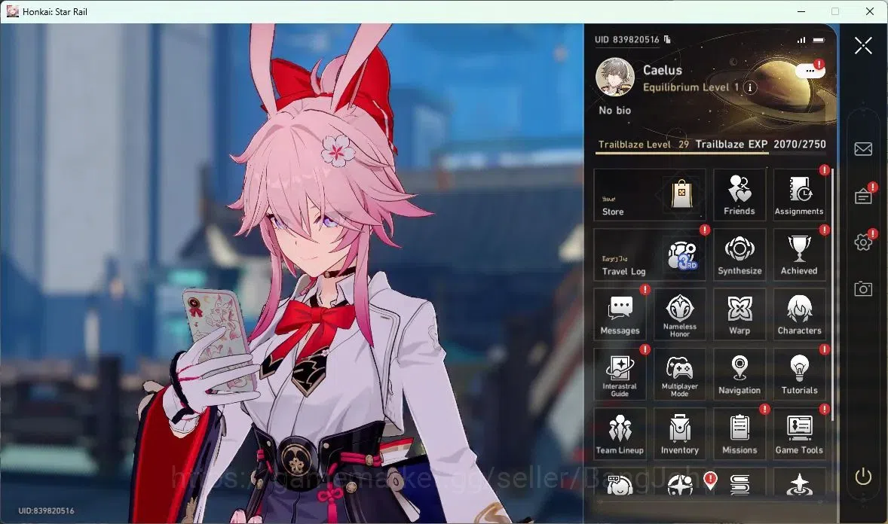The height and width of the screenshot is (524, 888).
Task: Open Multiplayer Mode
Action: [680, 375]
